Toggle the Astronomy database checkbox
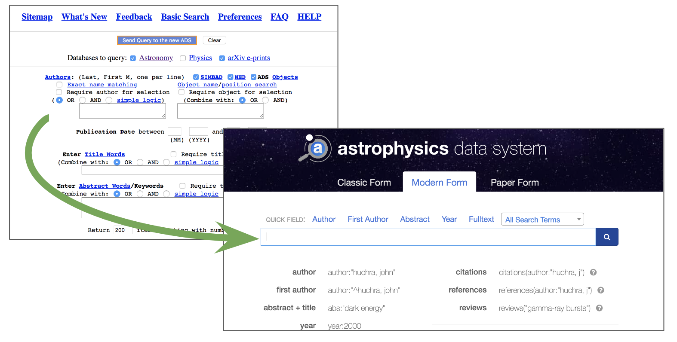 pos(133,58)
